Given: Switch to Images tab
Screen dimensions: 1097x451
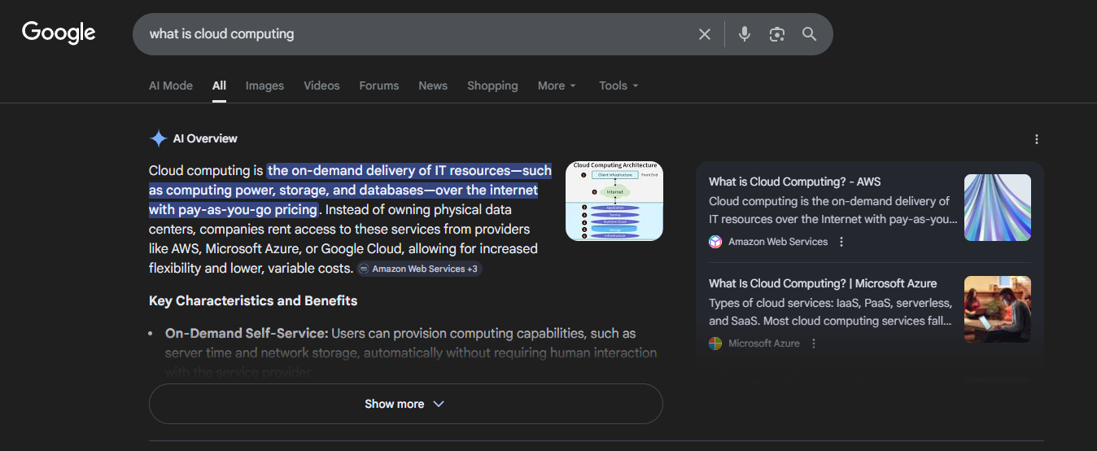Looking at the screenshot, I should point(264,85).
